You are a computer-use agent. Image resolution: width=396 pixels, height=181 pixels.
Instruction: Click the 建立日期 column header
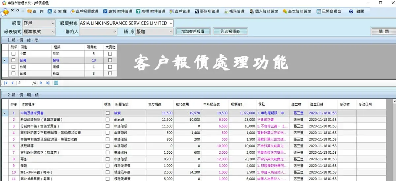tap(323, 104)
